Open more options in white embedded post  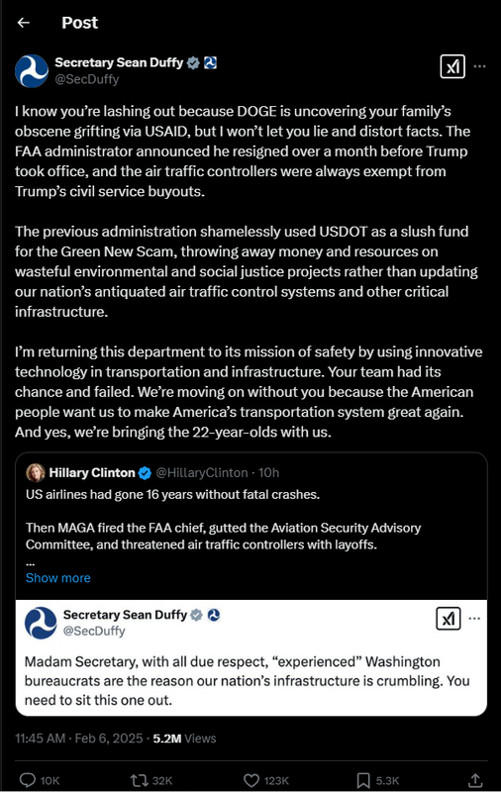coord(474,618)
